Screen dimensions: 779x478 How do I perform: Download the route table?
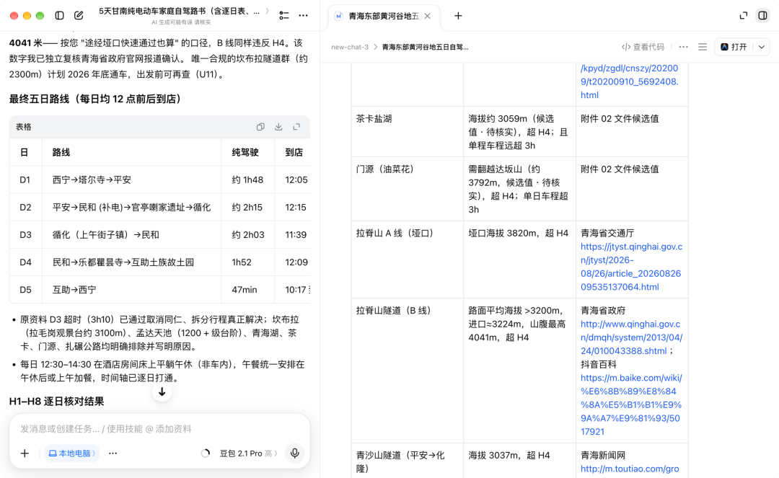coord(278,127)
